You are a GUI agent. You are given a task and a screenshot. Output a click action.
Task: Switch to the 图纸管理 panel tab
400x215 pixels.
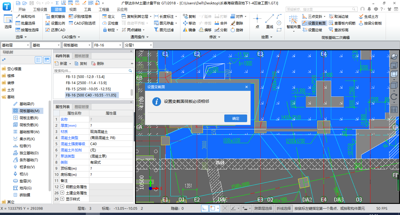click(81, 56)
